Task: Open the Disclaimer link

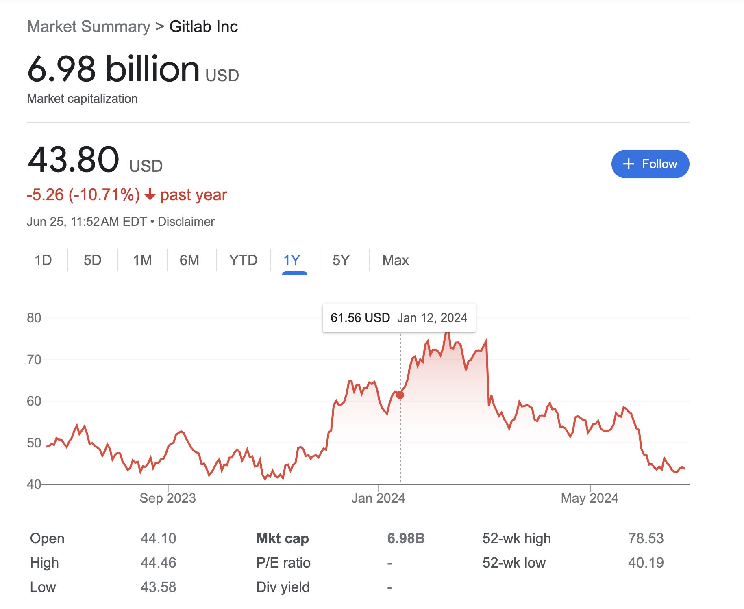Action: 186,222
